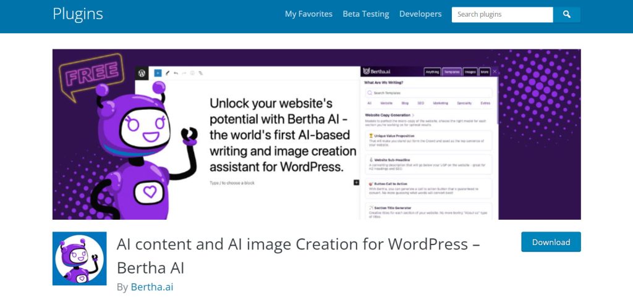The height and width of the screenshot is (305, 633).
Task: Select the Marketing template category
Action: (x=440, y=103)
